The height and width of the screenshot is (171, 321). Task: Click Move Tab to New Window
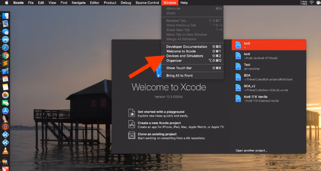(192, 35)
